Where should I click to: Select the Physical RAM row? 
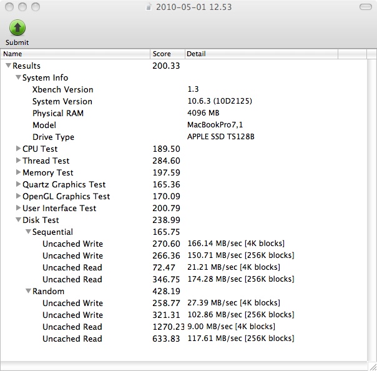pyautogui.click(x=184, y=113)
